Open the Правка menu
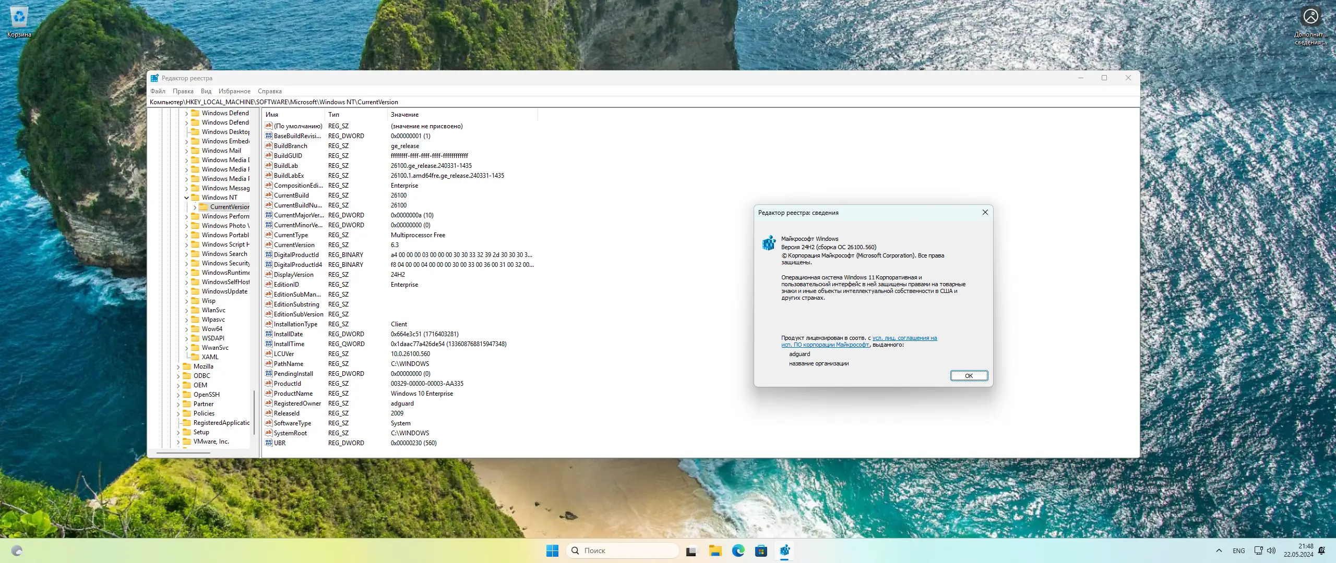The height and width of the screenshot is (563, 1336). [183, 91]
